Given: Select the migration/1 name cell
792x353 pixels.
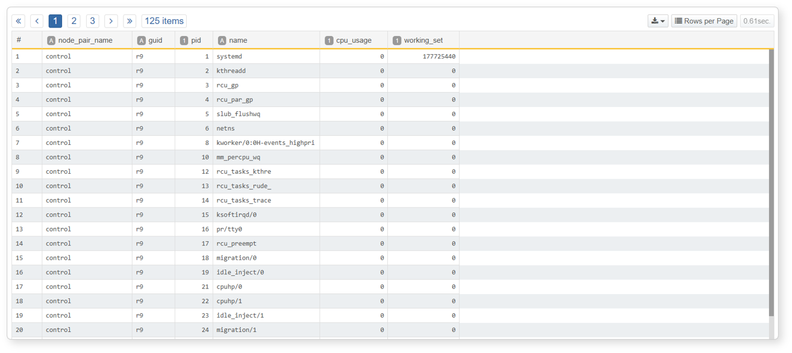Looking at the screenshot, I should pos(266,330).
